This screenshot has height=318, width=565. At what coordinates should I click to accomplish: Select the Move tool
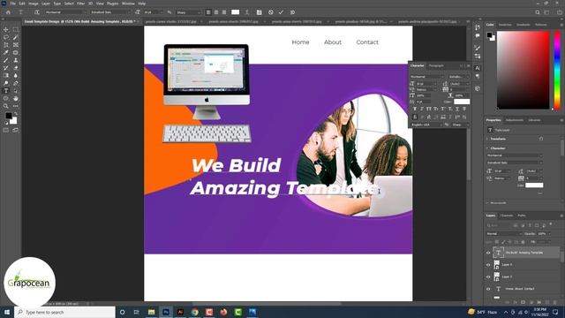pyautogui.click(x=6, y=29)
